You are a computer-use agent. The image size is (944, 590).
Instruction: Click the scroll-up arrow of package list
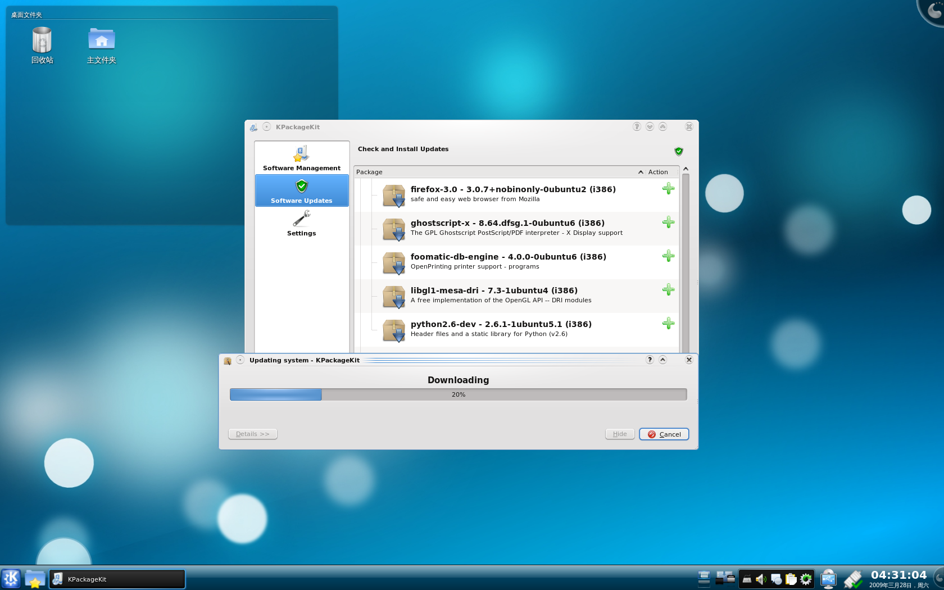coord(686,169)
